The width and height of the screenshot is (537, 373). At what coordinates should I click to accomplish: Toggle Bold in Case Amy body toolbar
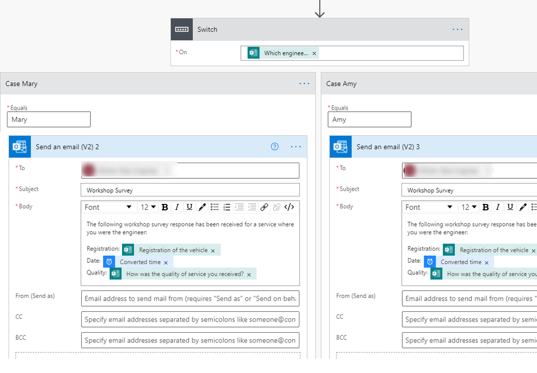485,207
